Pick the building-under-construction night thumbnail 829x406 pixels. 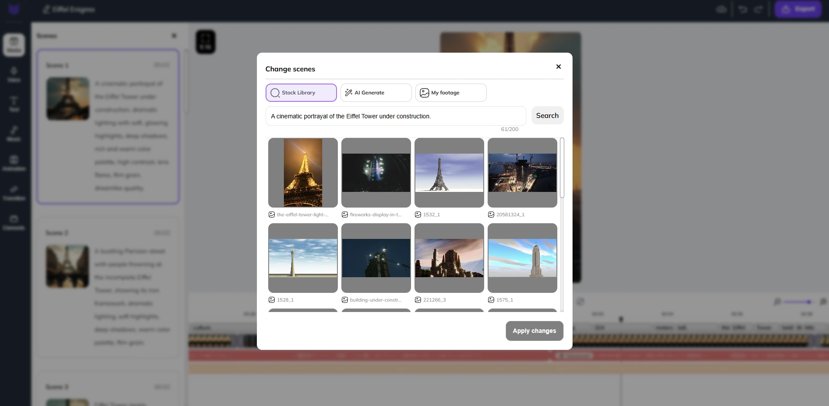coord(376,258)
